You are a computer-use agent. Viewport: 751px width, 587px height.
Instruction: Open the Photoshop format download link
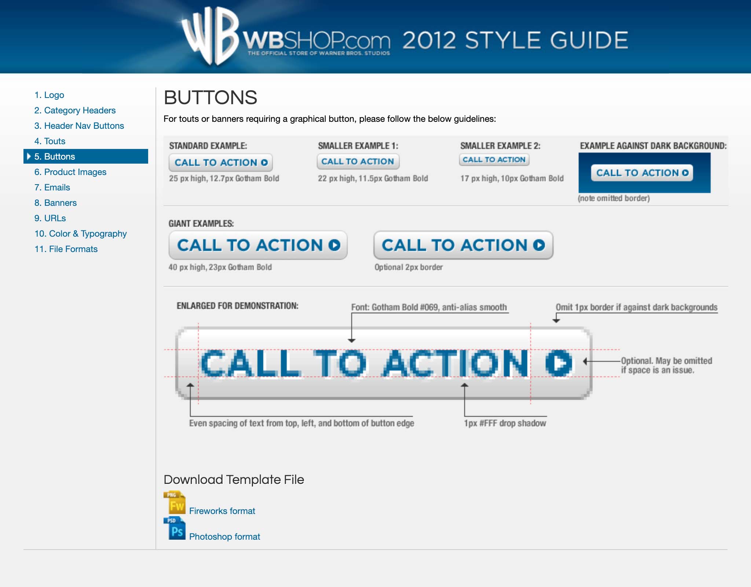(x=224, y=536)
